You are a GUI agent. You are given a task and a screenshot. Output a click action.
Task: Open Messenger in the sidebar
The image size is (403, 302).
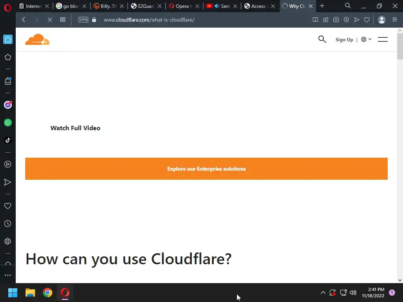point(8,105)
